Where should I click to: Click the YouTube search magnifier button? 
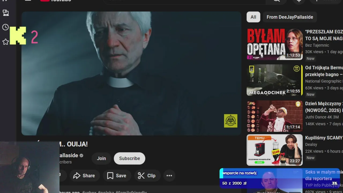point(277,1)
